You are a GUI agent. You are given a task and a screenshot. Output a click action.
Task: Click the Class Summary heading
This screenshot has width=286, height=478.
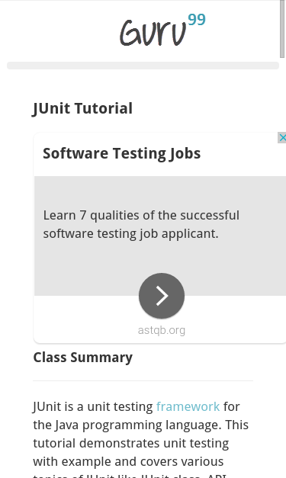pos(83,358)
